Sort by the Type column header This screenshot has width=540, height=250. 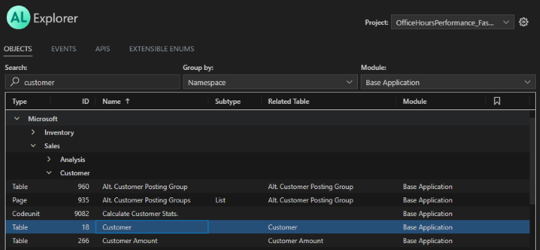(19, 102)
